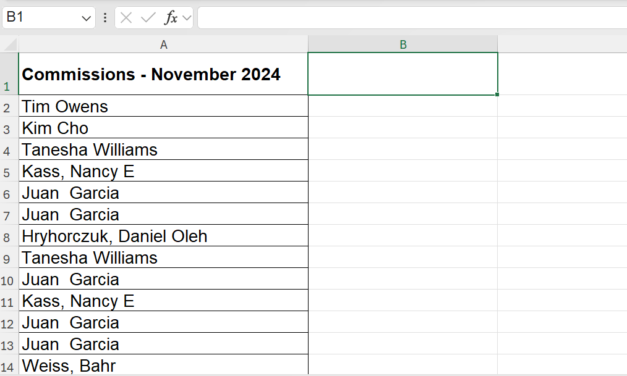Select the row 1 header
The width and height of the screenshot is (627, 376).
(x=9, y=74)
